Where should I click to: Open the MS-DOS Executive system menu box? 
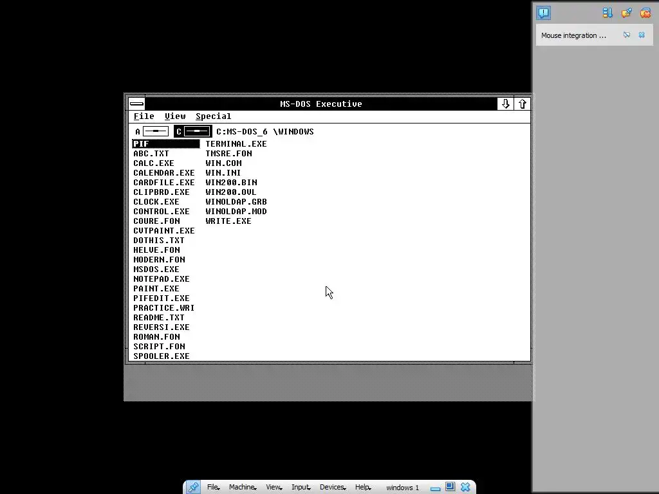point(136,104)
